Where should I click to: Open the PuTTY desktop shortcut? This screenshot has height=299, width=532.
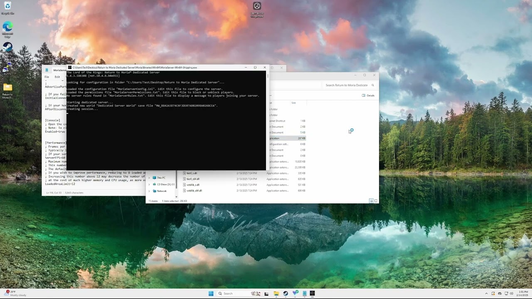coord(7,68)
